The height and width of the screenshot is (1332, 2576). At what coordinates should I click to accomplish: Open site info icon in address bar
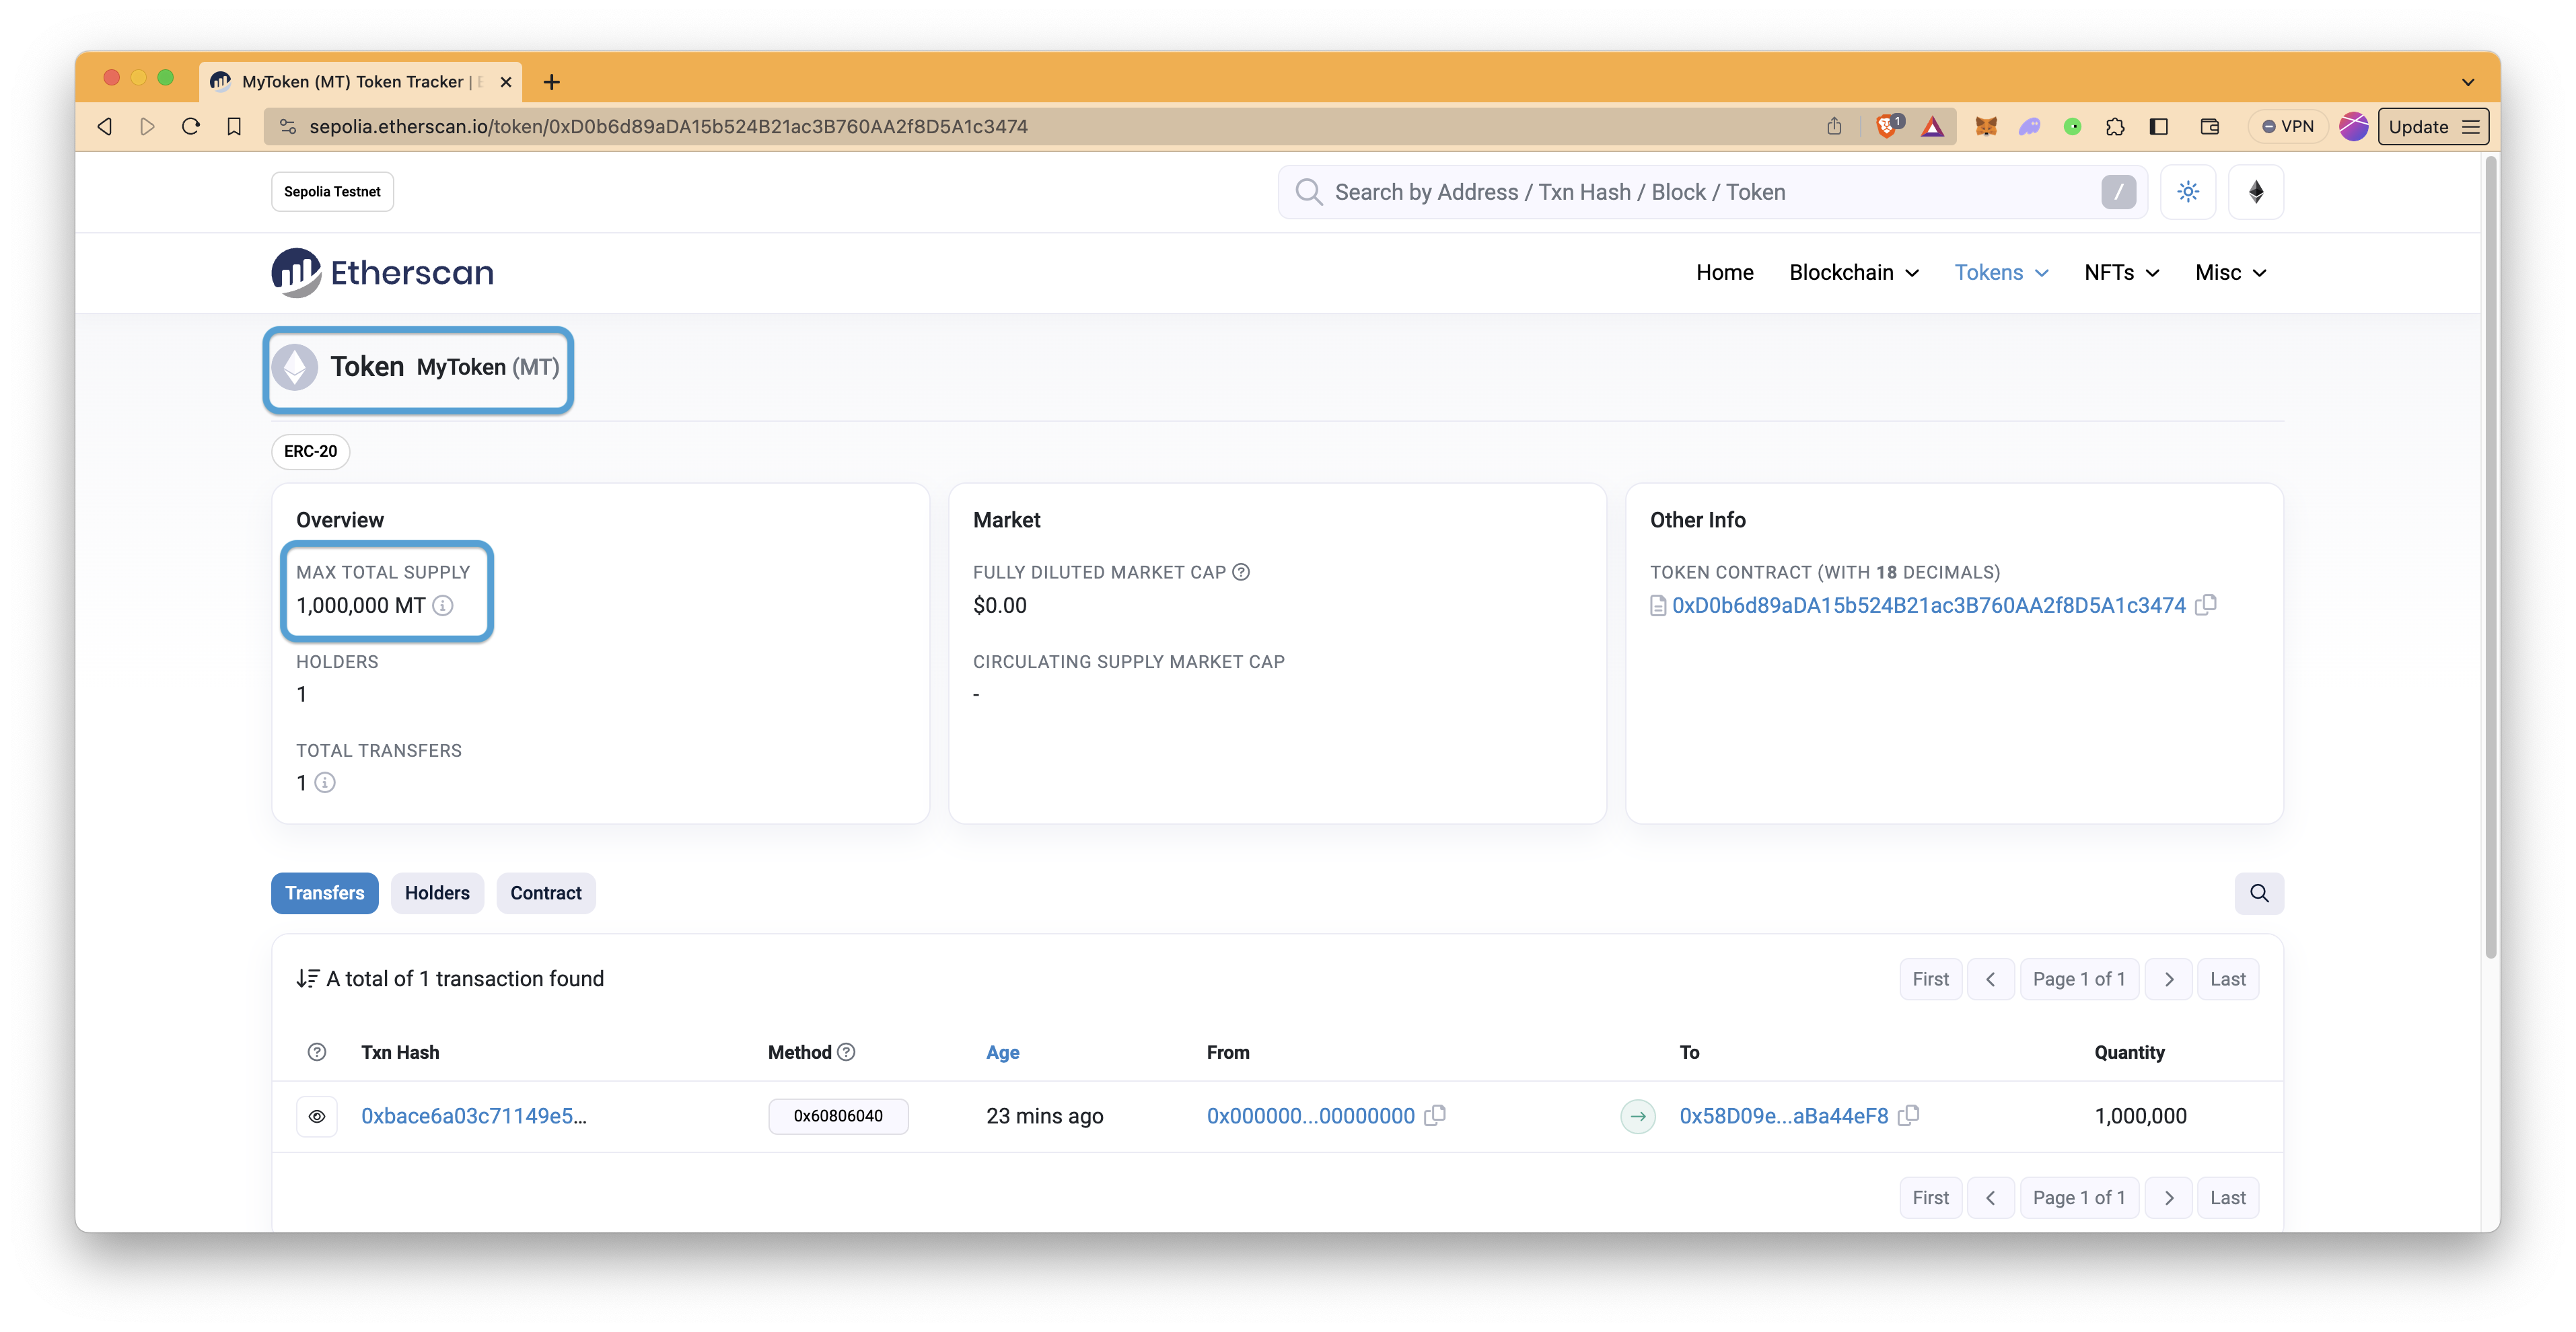[x=287, y=126]
